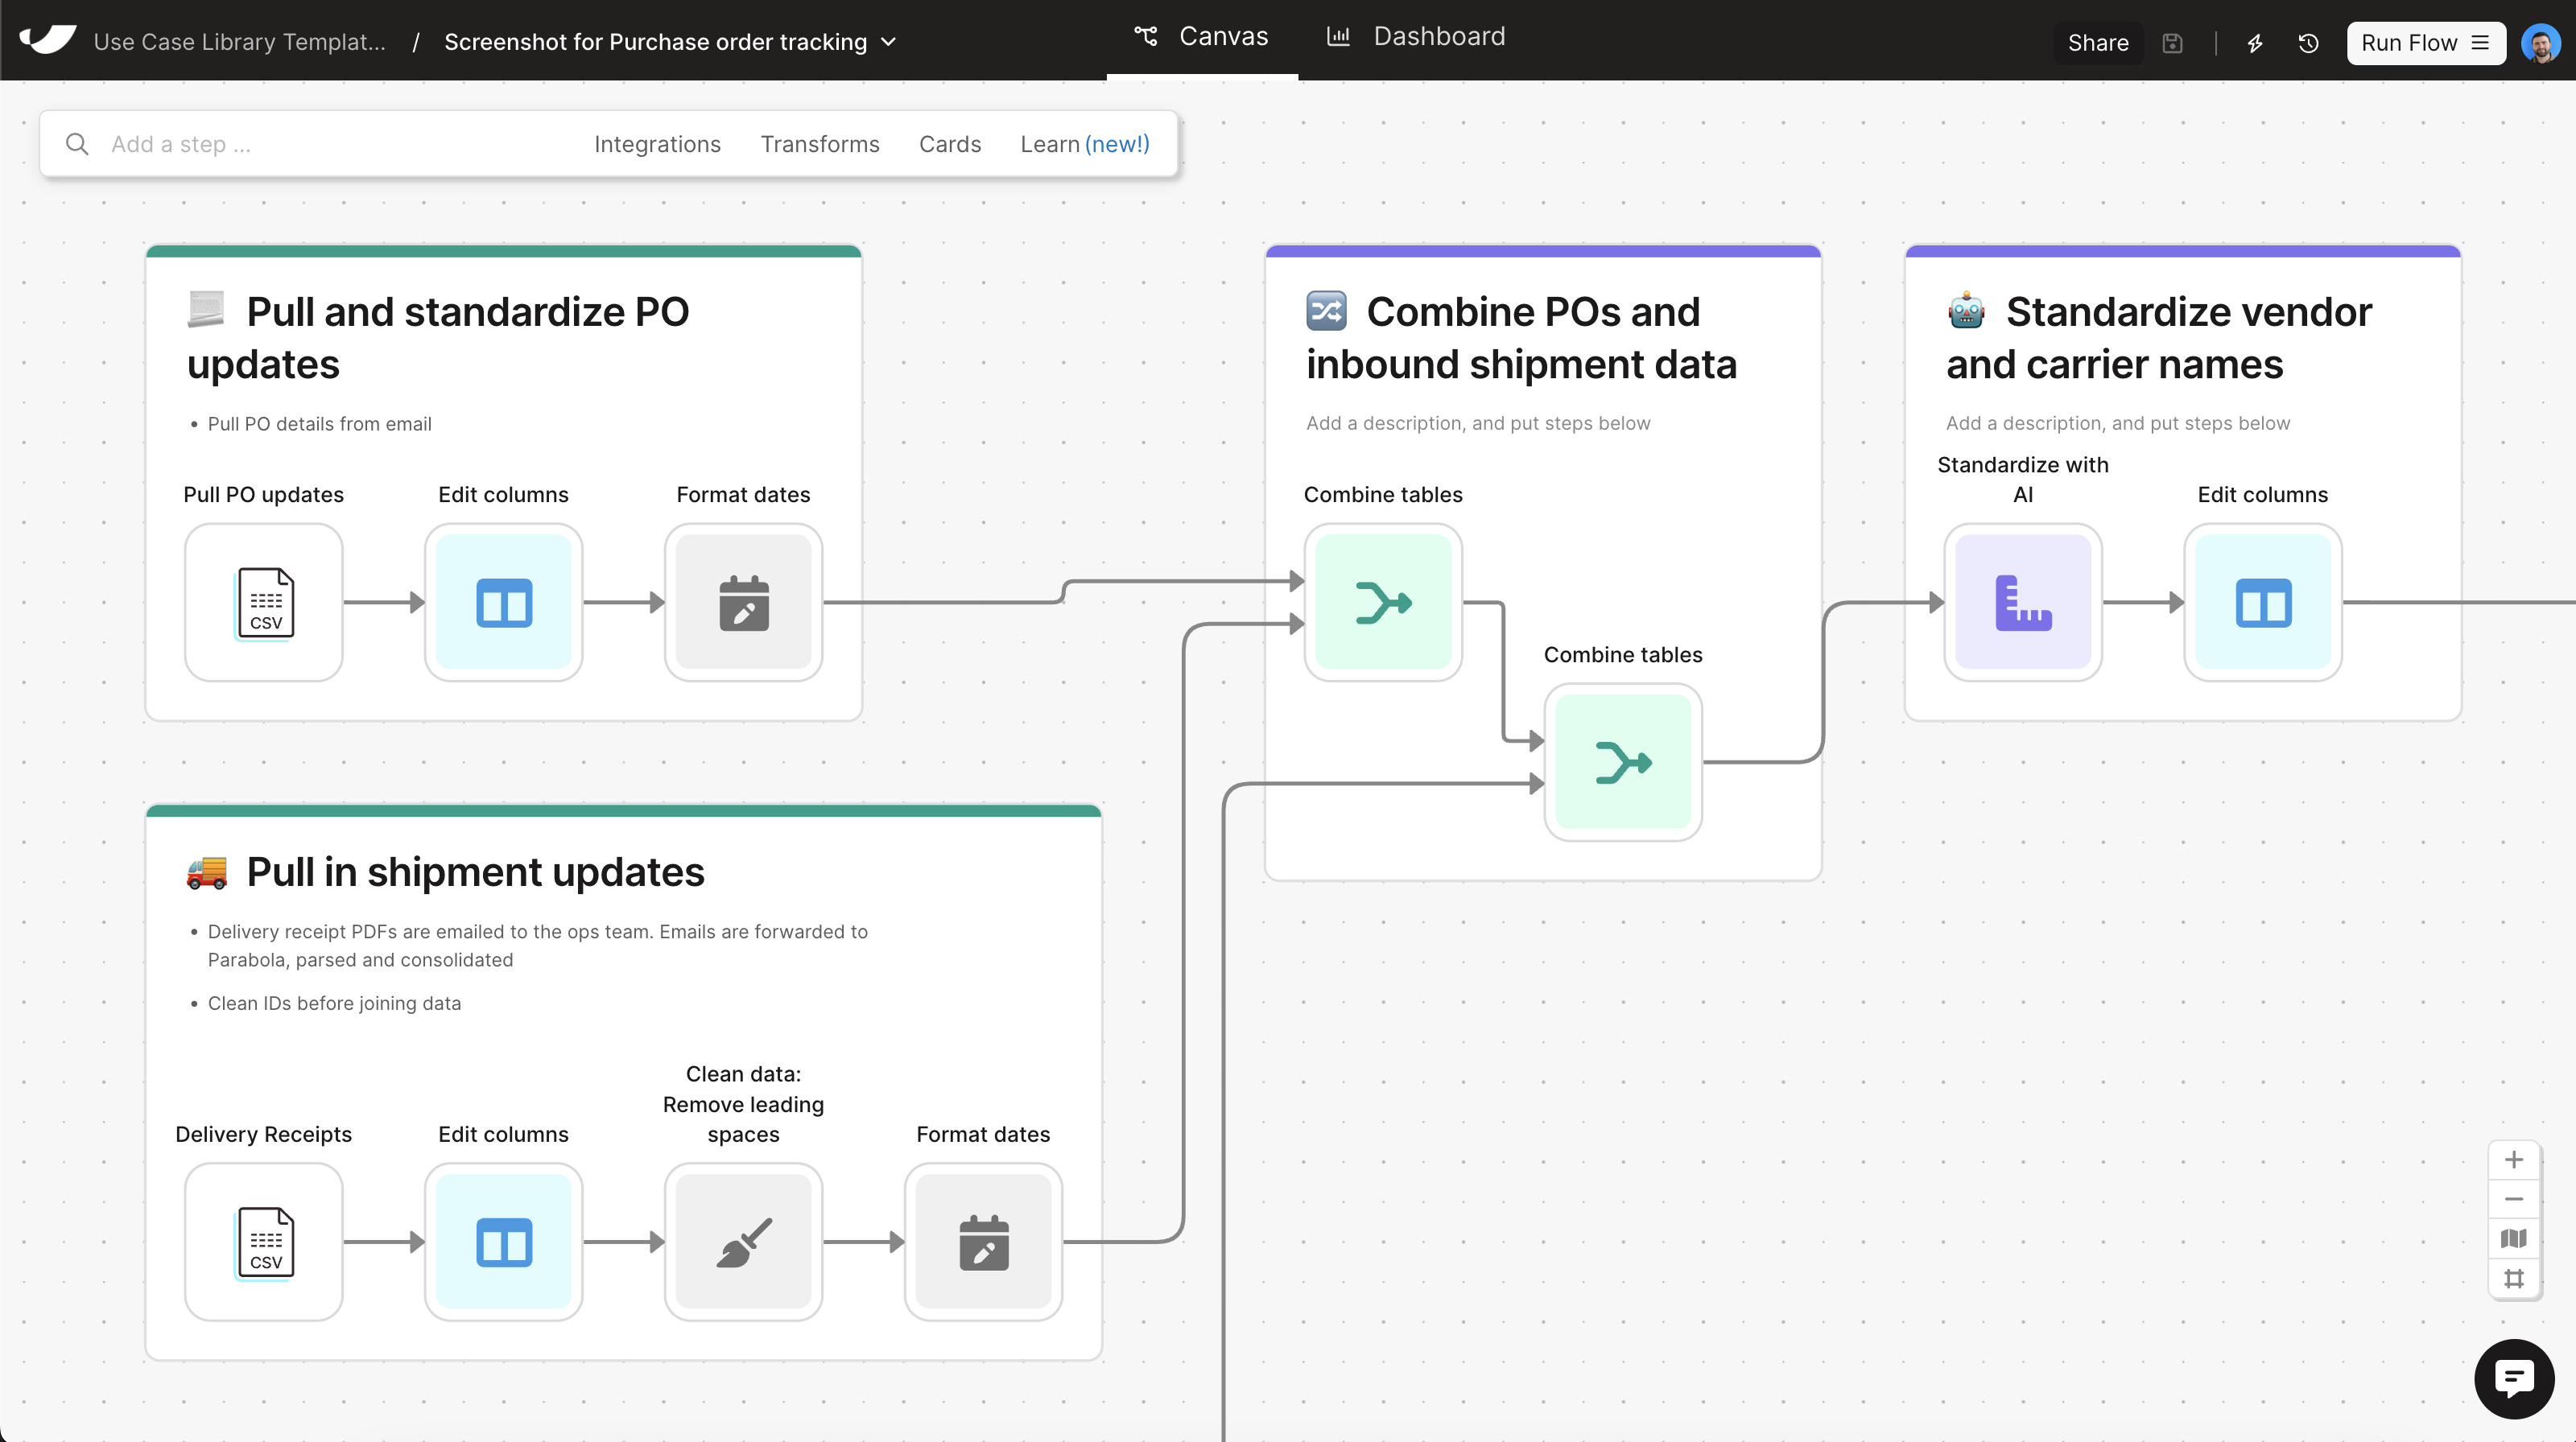Open the chat support bubble
The width and height of the screenshot is (2576, 1442).
2513,1379
